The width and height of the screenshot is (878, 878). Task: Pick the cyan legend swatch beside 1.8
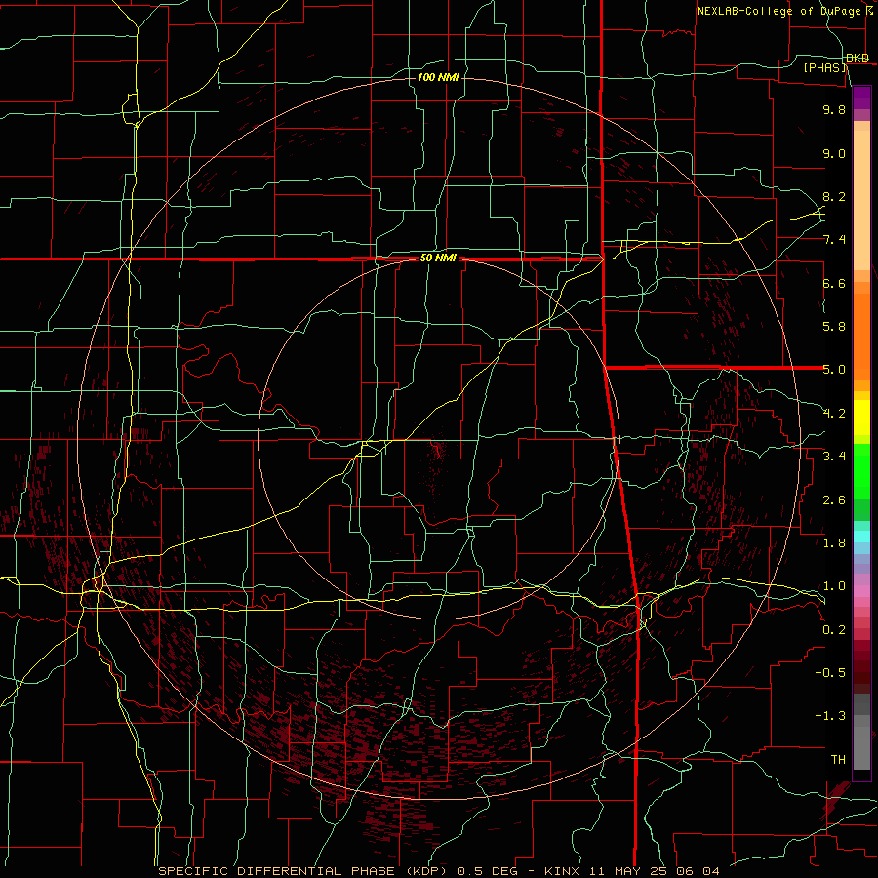point(861,537)
